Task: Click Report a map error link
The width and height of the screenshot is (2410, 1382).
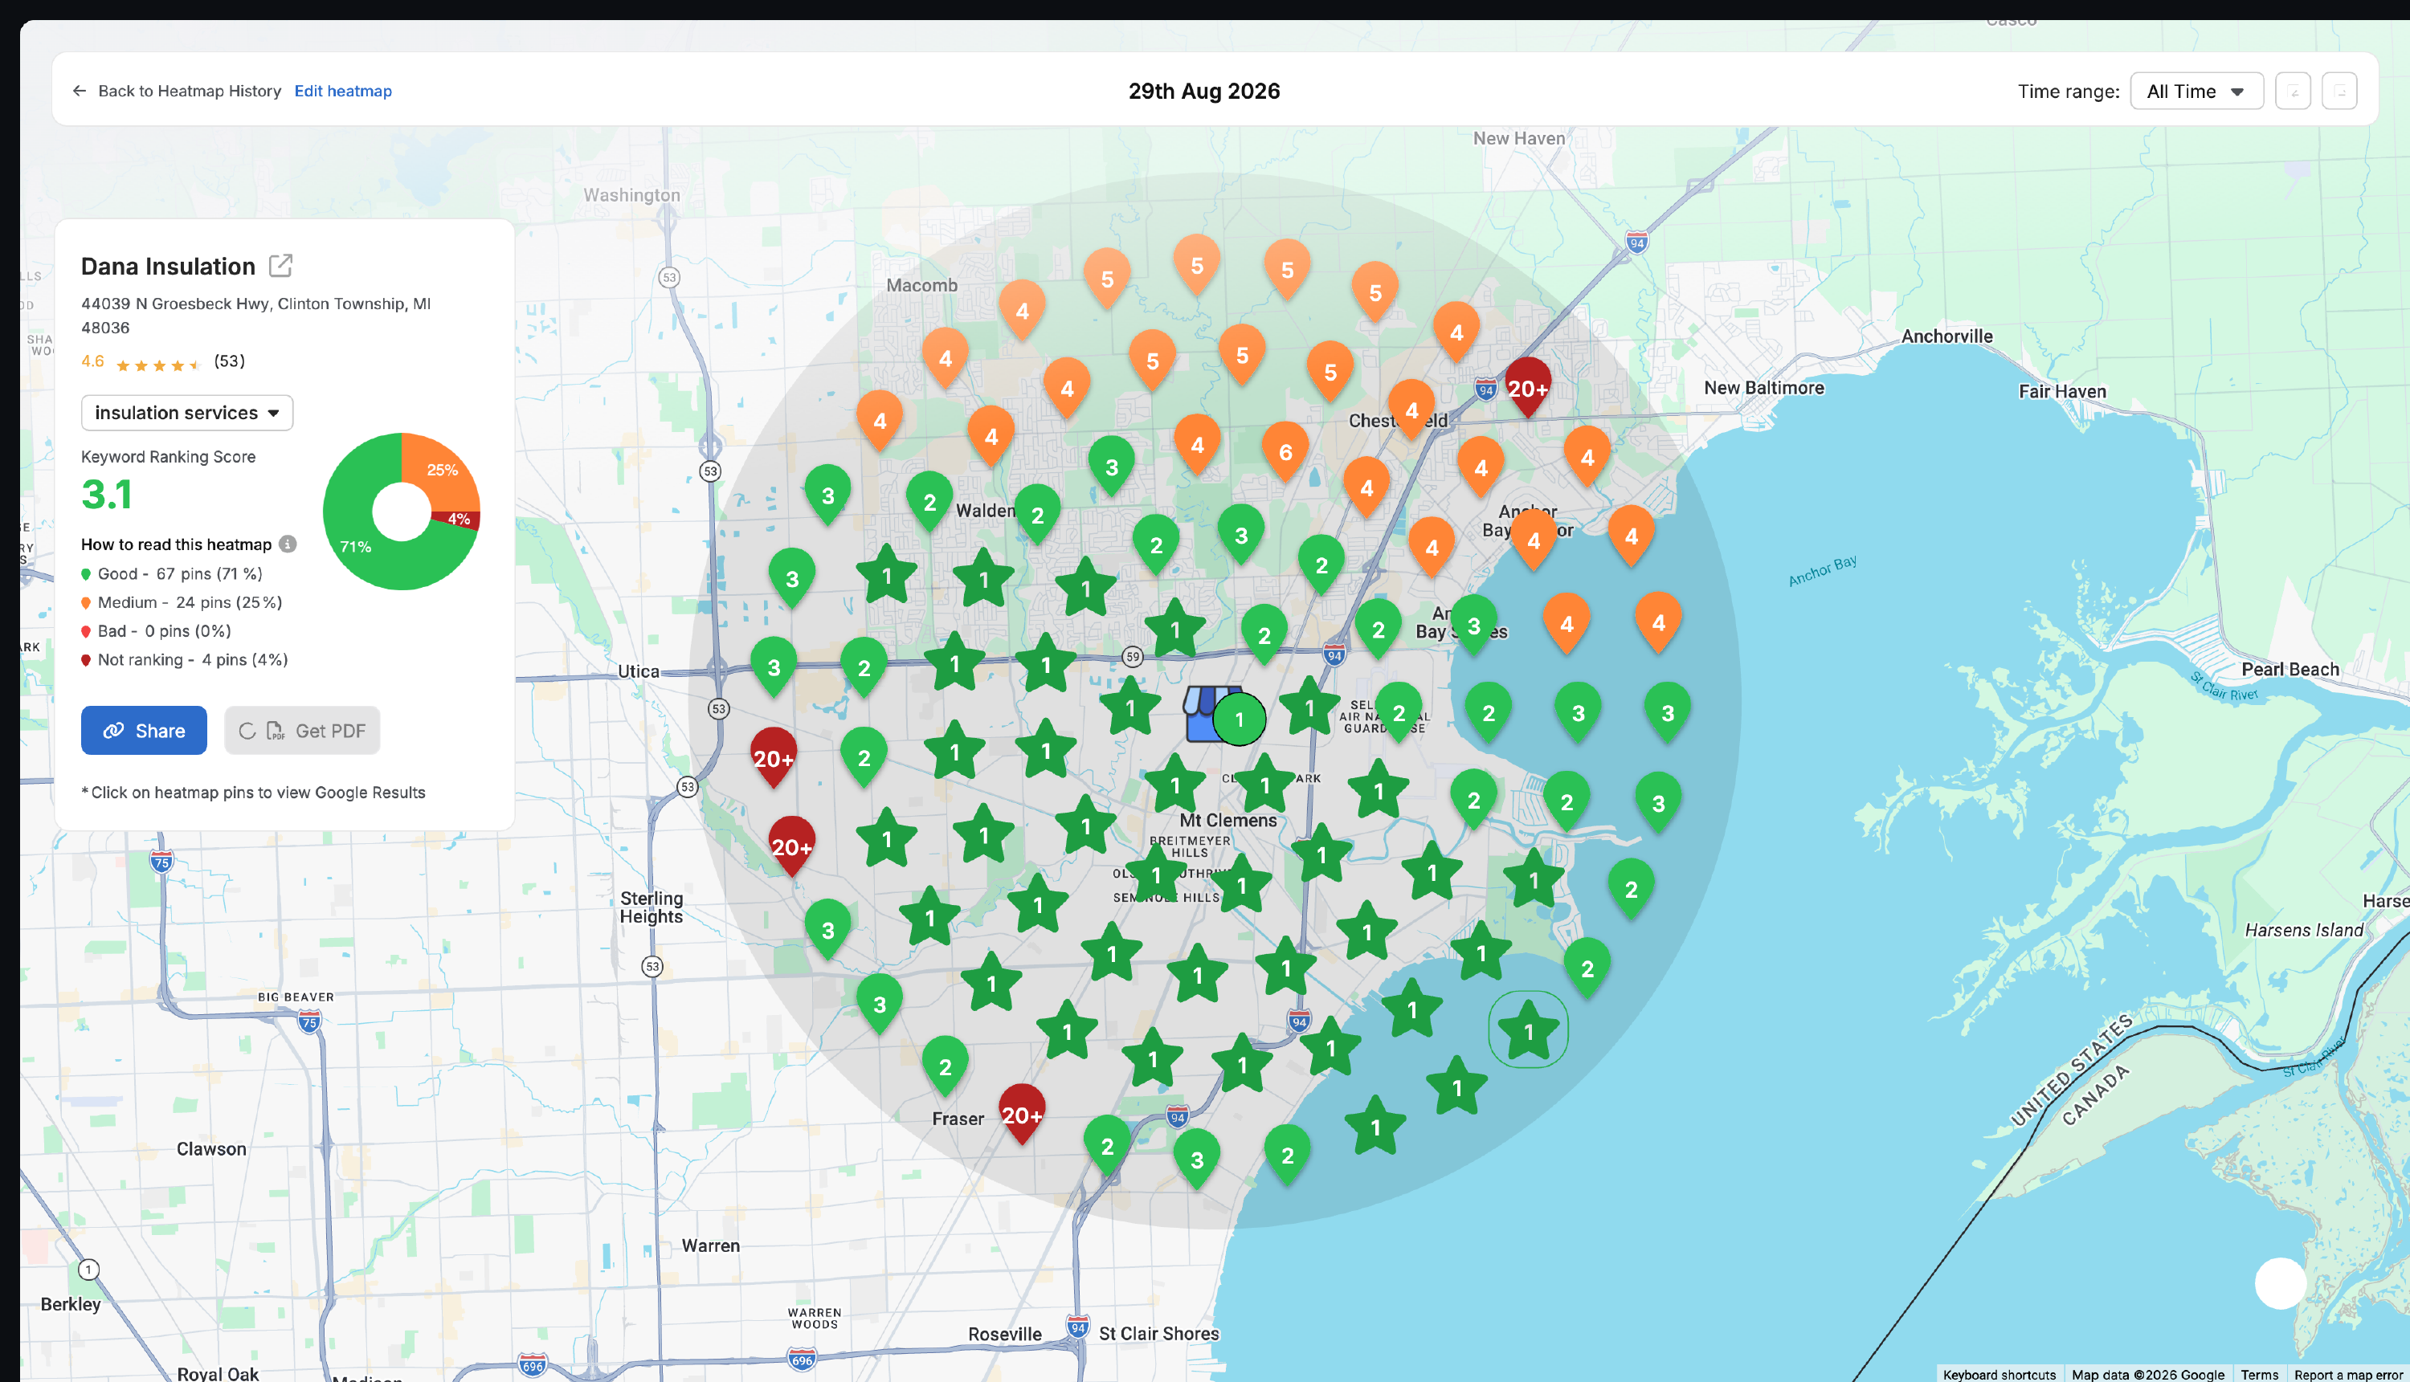Action: [x=2347, y=1373]
